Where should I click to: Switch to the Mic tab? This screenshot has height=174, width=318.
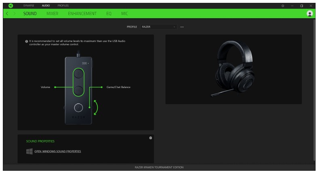[124, 14]
